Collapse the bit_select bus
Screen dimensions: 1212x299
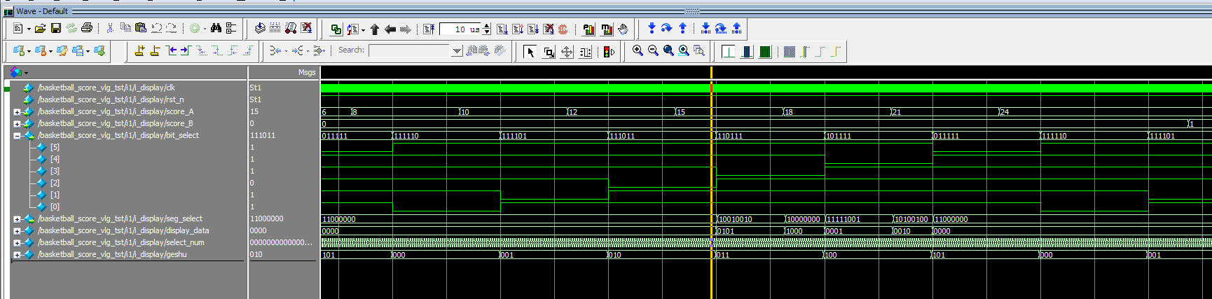click(x=17, y=136)
